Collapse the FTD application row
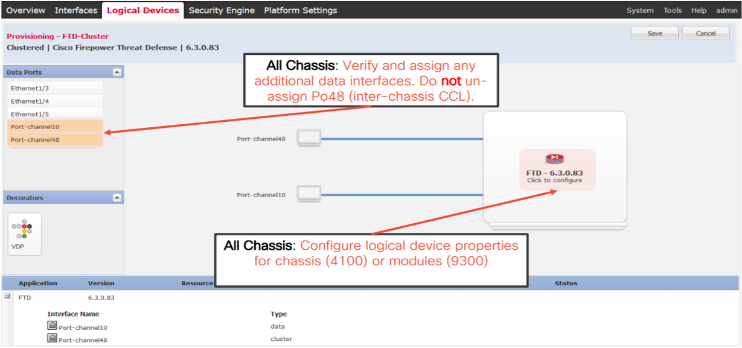The image size is (742, 348). click(x=7, y=296)
